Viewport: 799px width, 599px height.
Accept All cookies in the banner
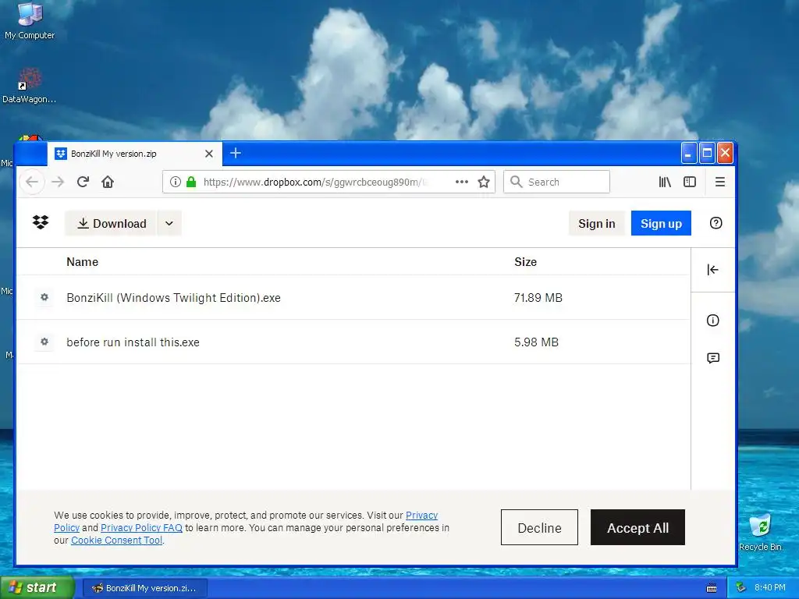pyautogui.click(x=637, y=527)
